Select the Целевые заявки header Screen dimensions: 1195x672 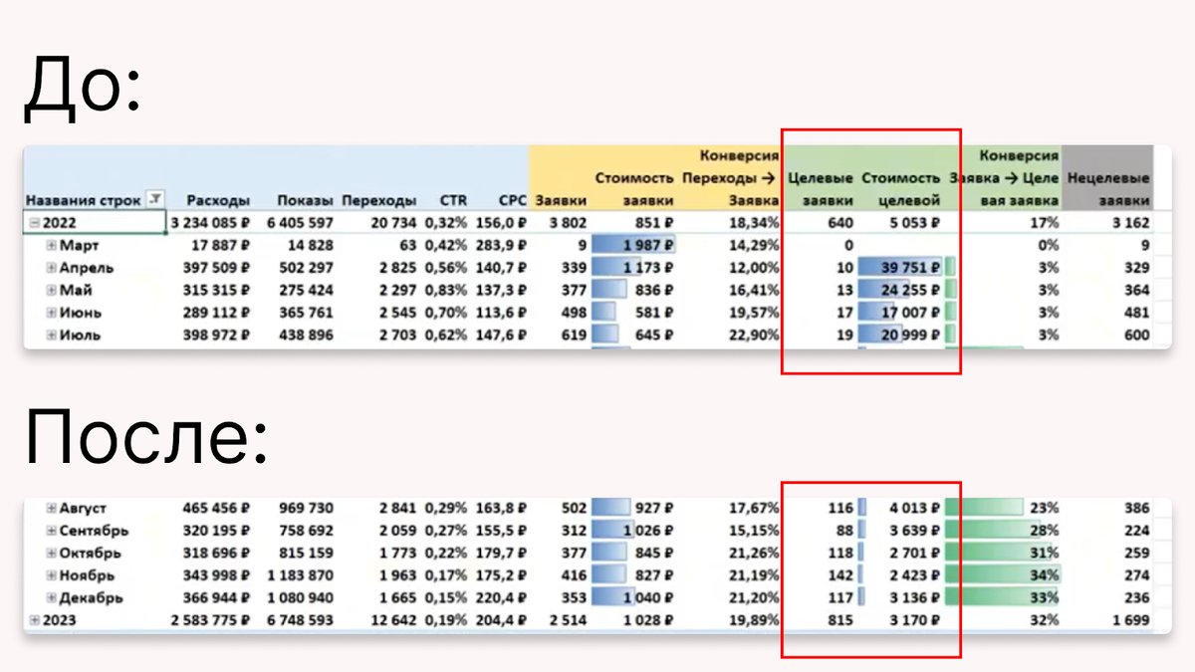pyautogui.click(x=820, y=189)
